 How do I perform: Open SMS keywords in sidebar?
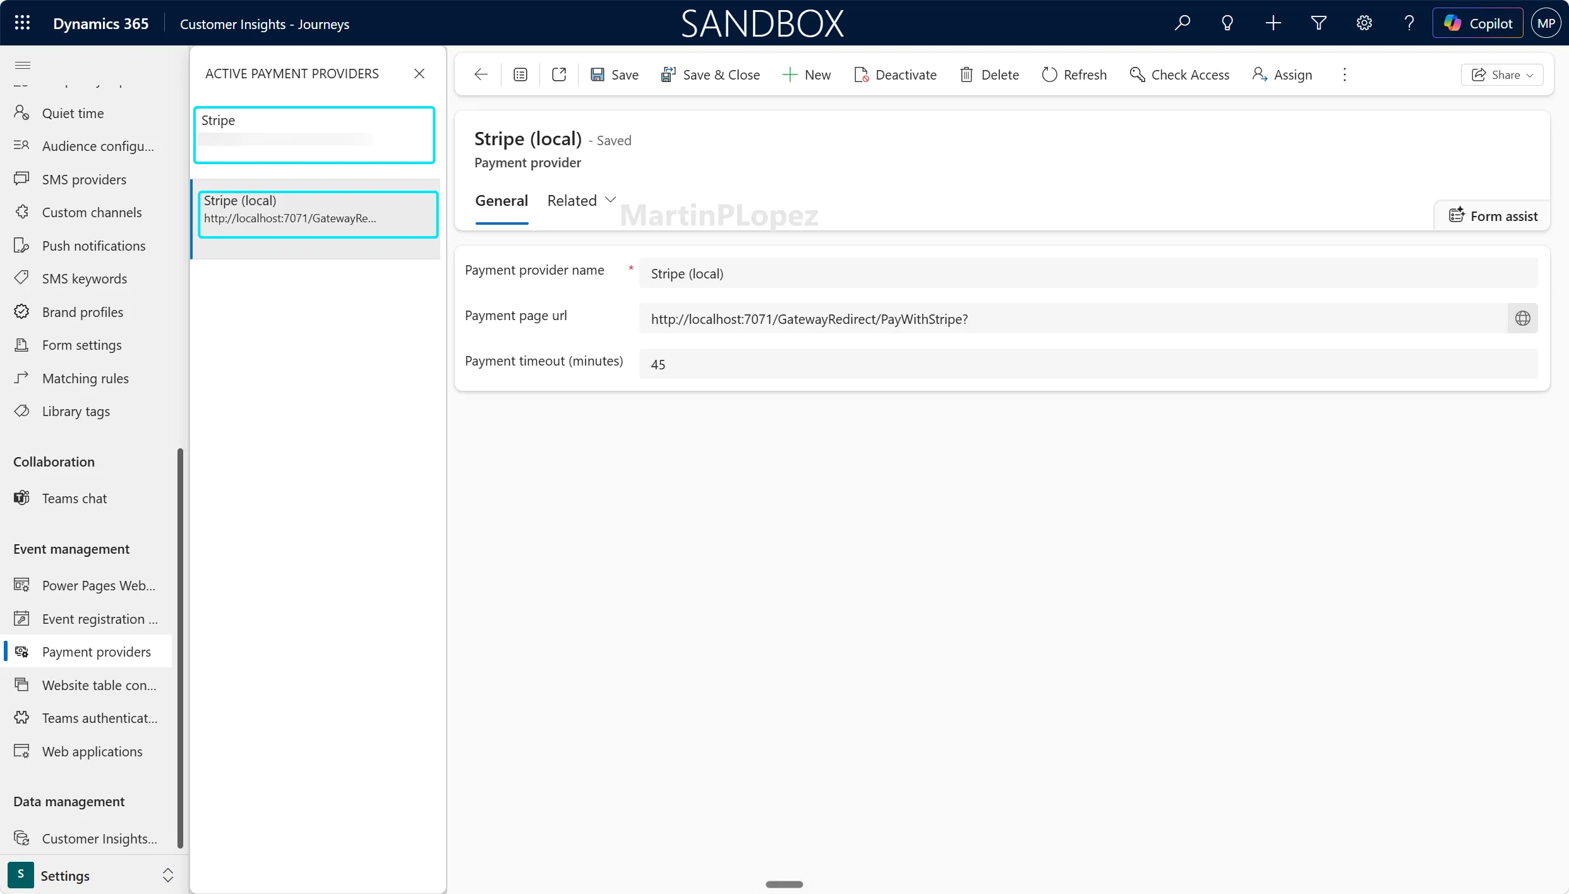coord(86,278)
